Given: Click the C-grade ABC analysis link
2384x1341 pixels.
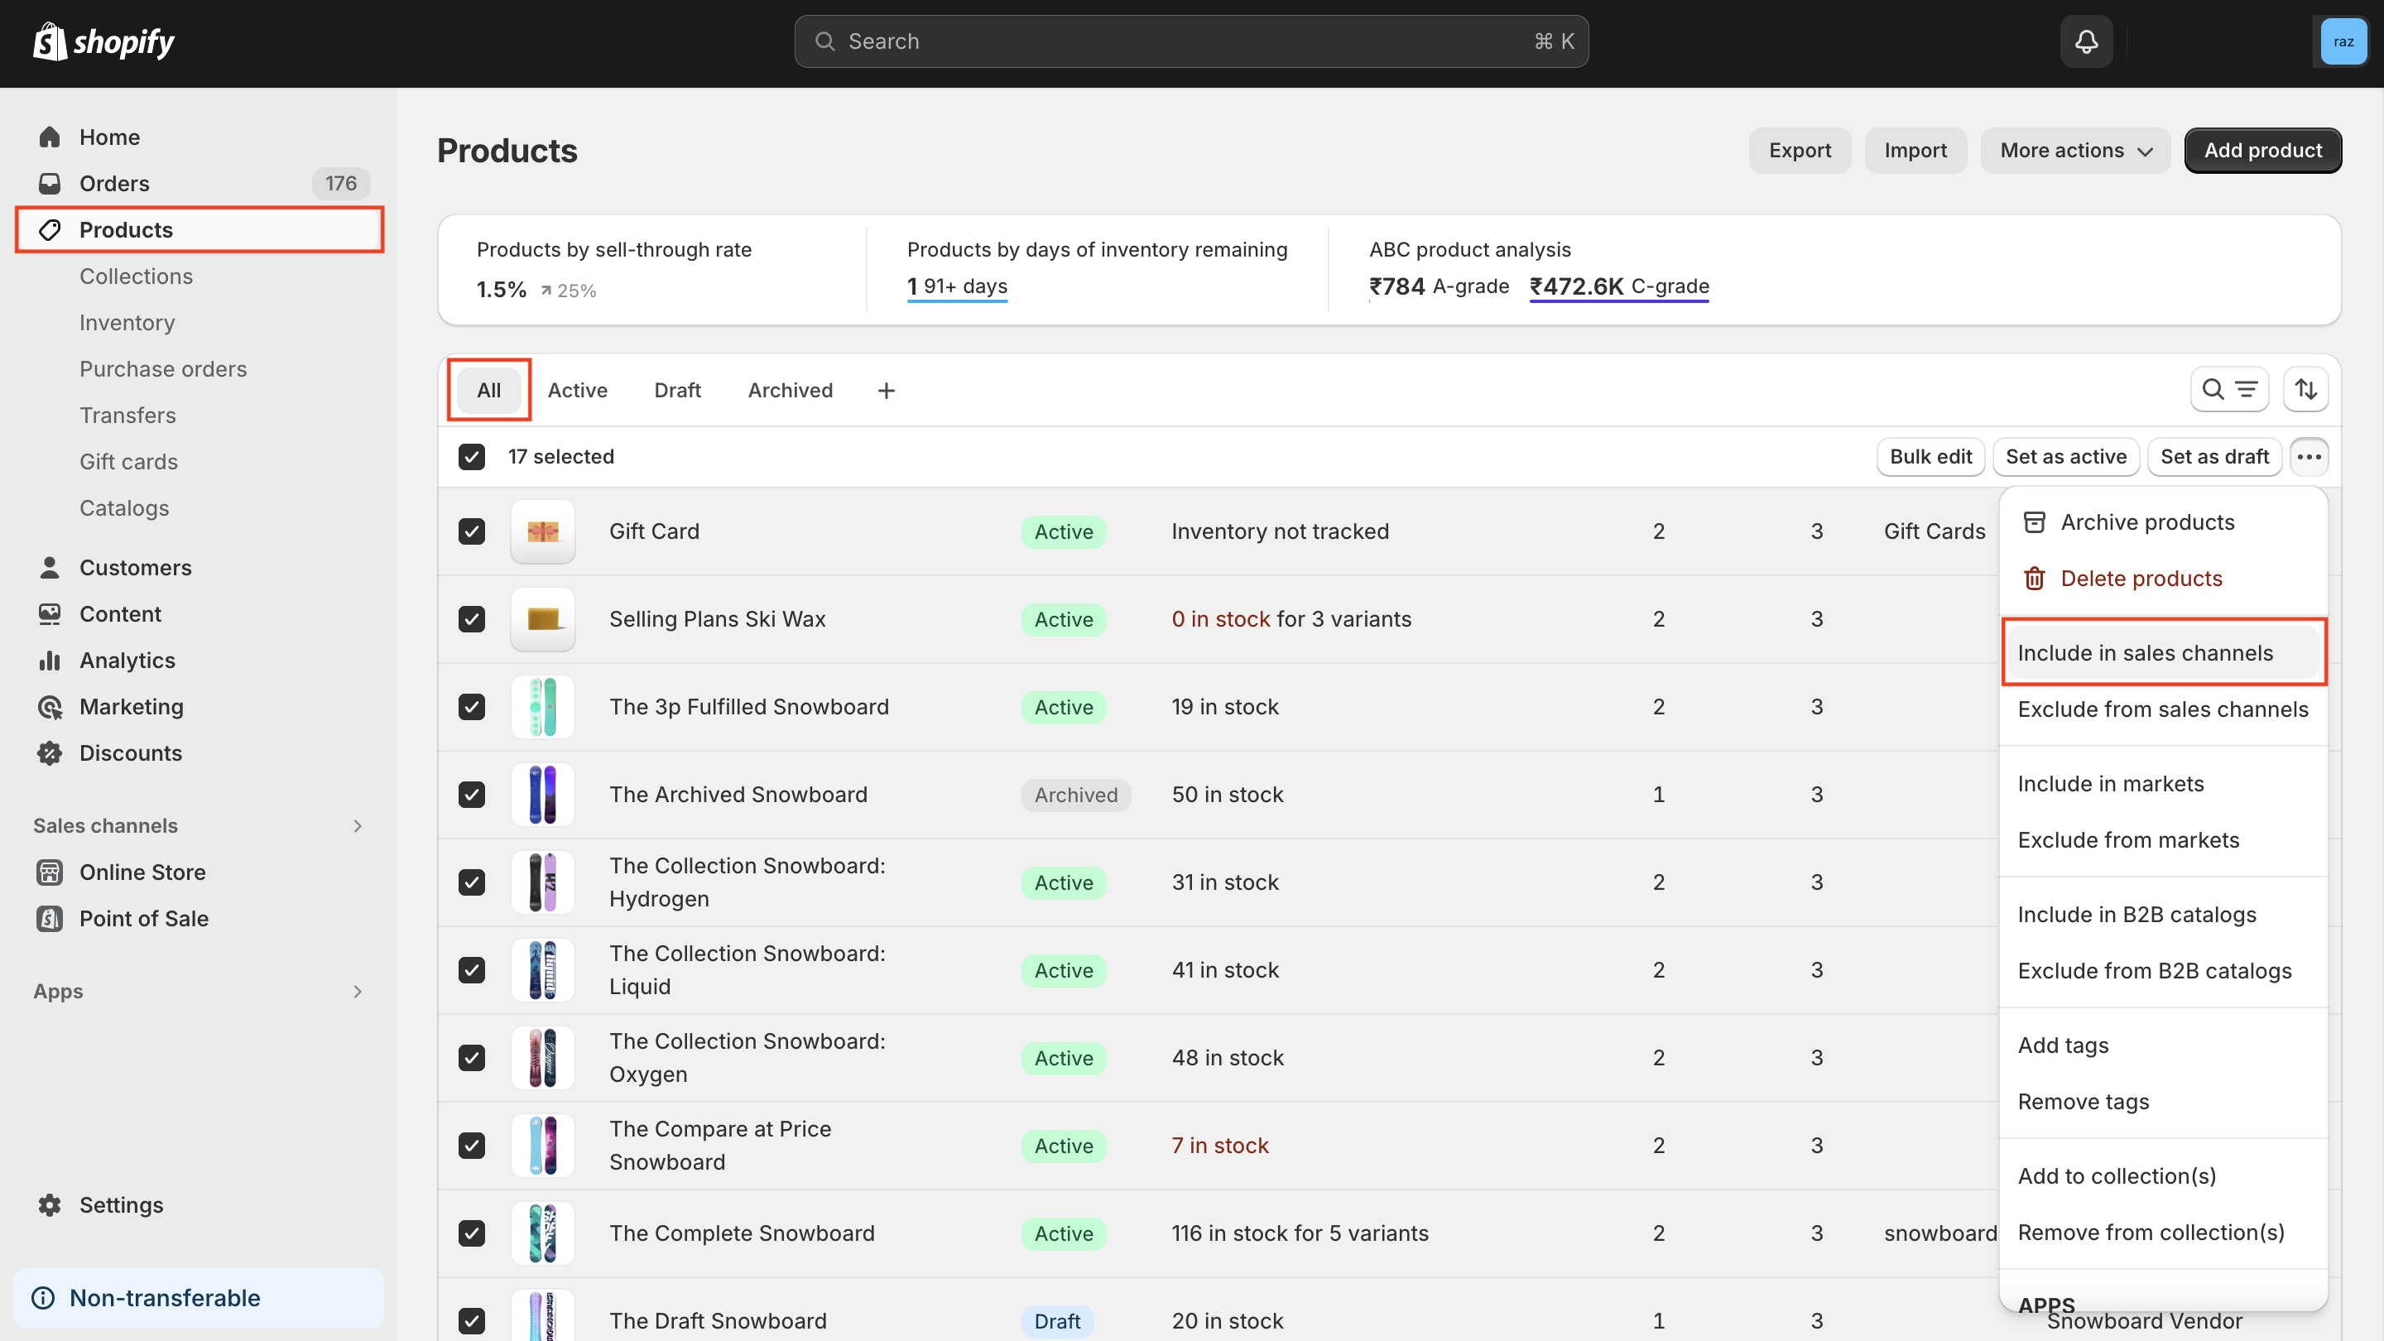Looking at the screenshot, I should pyautogui.click(x=1619, y=286).
